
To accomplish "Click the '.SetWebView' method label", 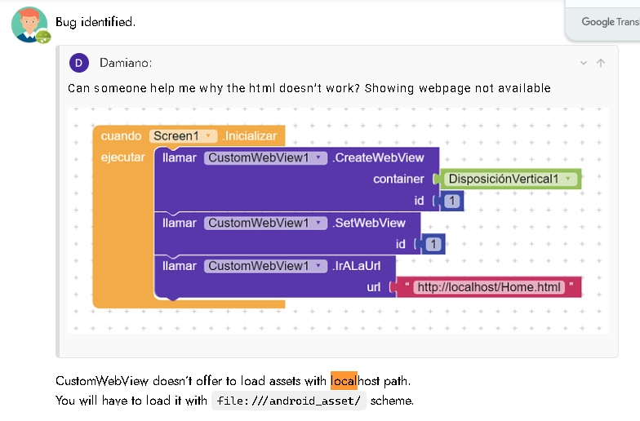I will [369, 224].
